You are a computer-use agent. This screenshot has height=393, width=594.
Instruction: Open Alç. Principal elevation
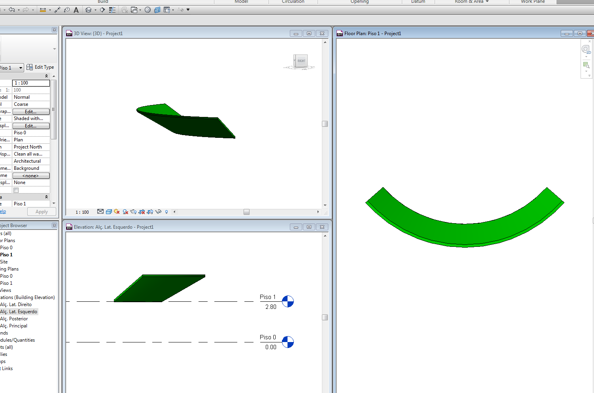[x=14, y=326]
